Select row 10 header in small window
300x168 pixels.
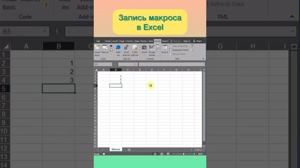[95, 102]
